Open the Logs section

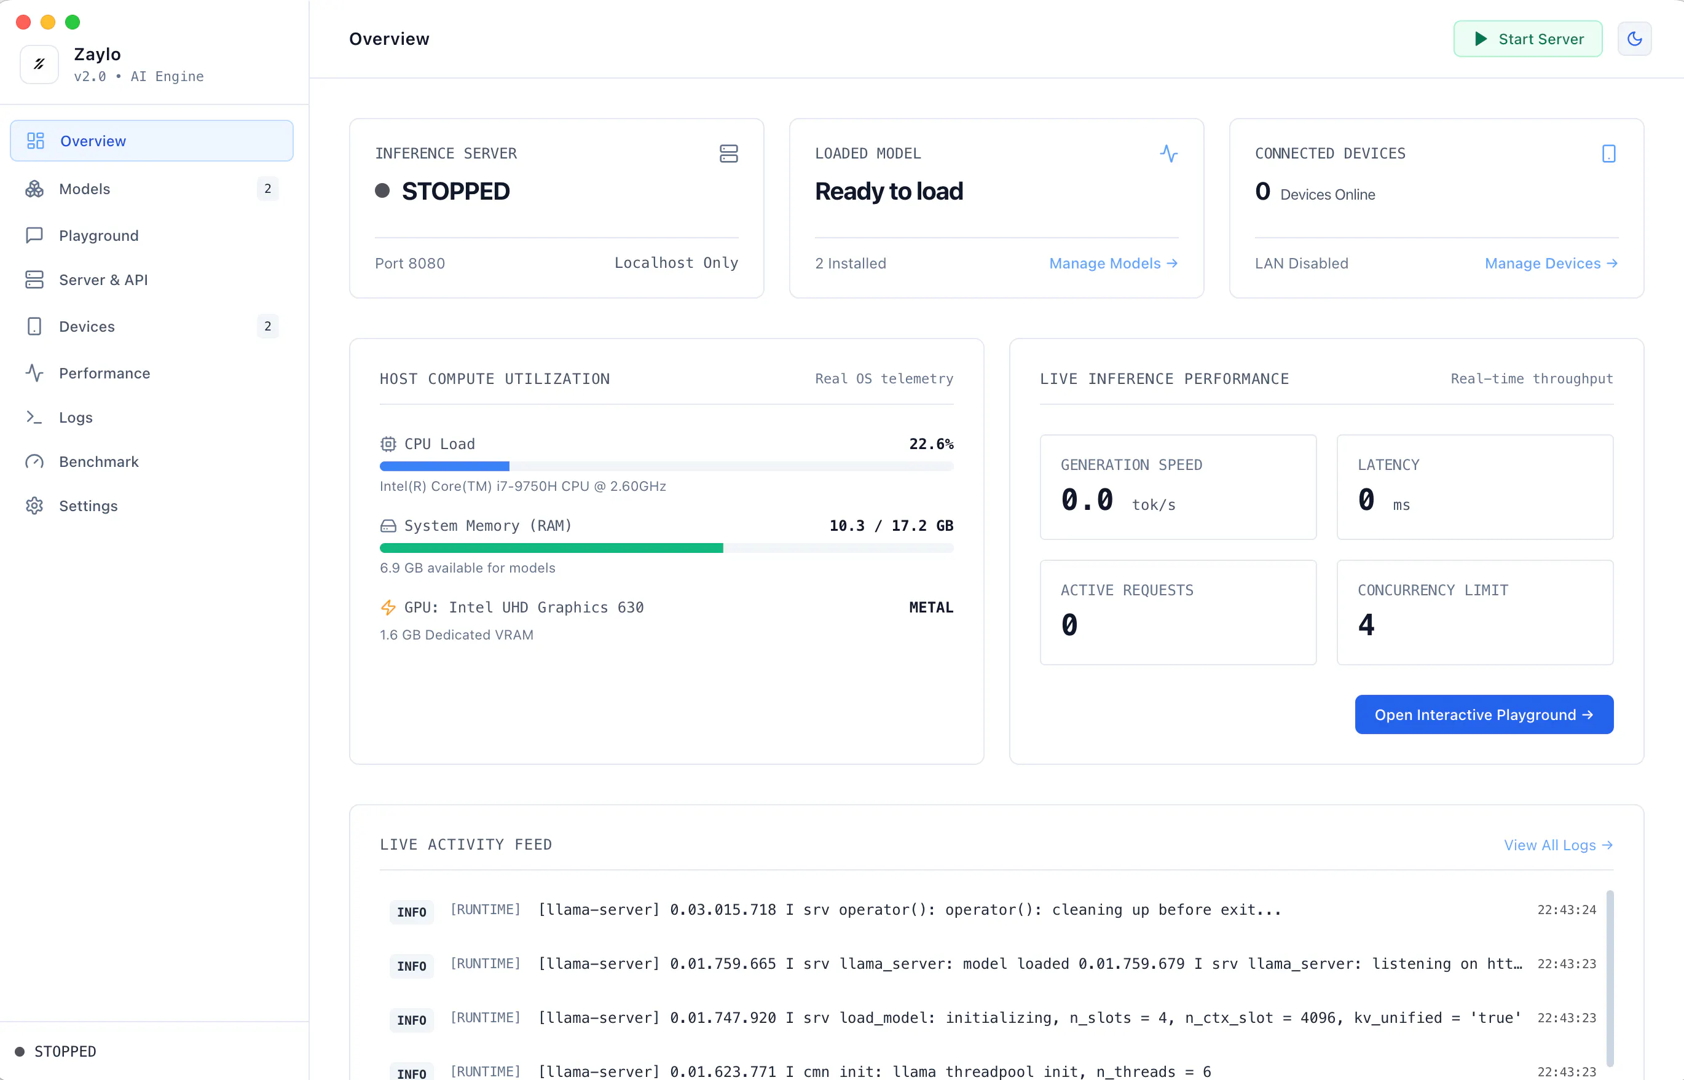click(151, 417)
